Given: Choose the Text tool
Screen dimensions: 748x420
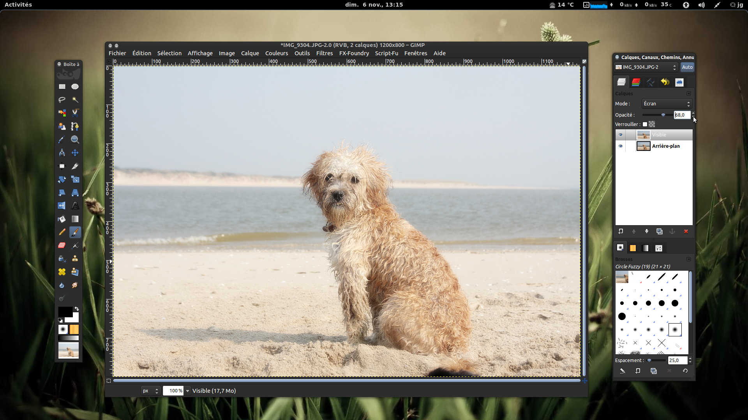Looking at the screenshot, I should pyautogui.click(x=75, y=206).
